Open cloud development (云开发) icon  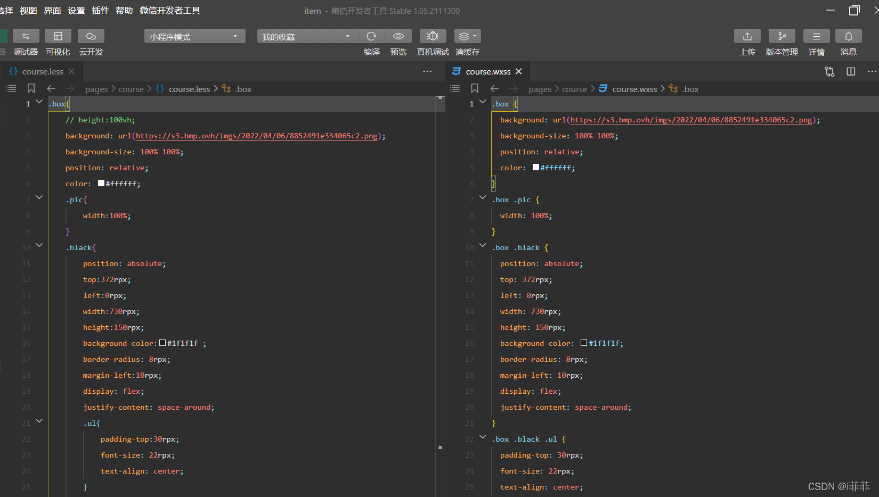point(91,36)
